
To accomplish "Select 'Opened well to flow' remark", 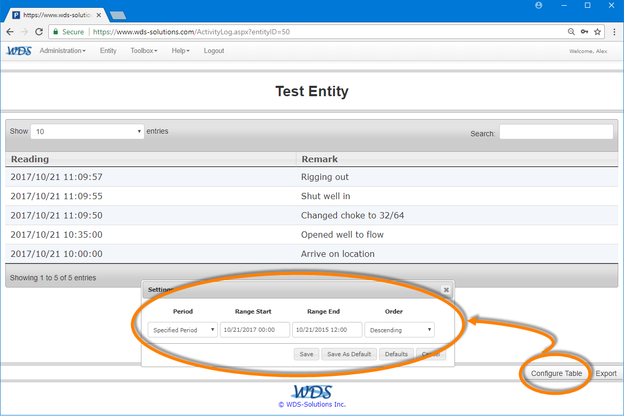I will click(342, 235).
